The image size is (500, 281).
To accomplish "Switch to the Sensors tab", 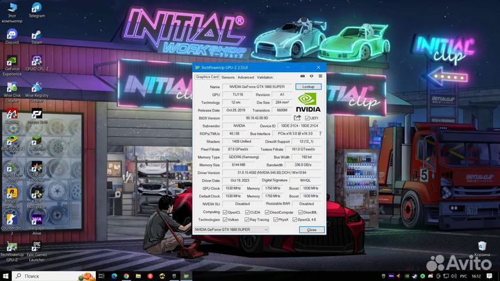I will pyautogui.click(x=228, y=78).
